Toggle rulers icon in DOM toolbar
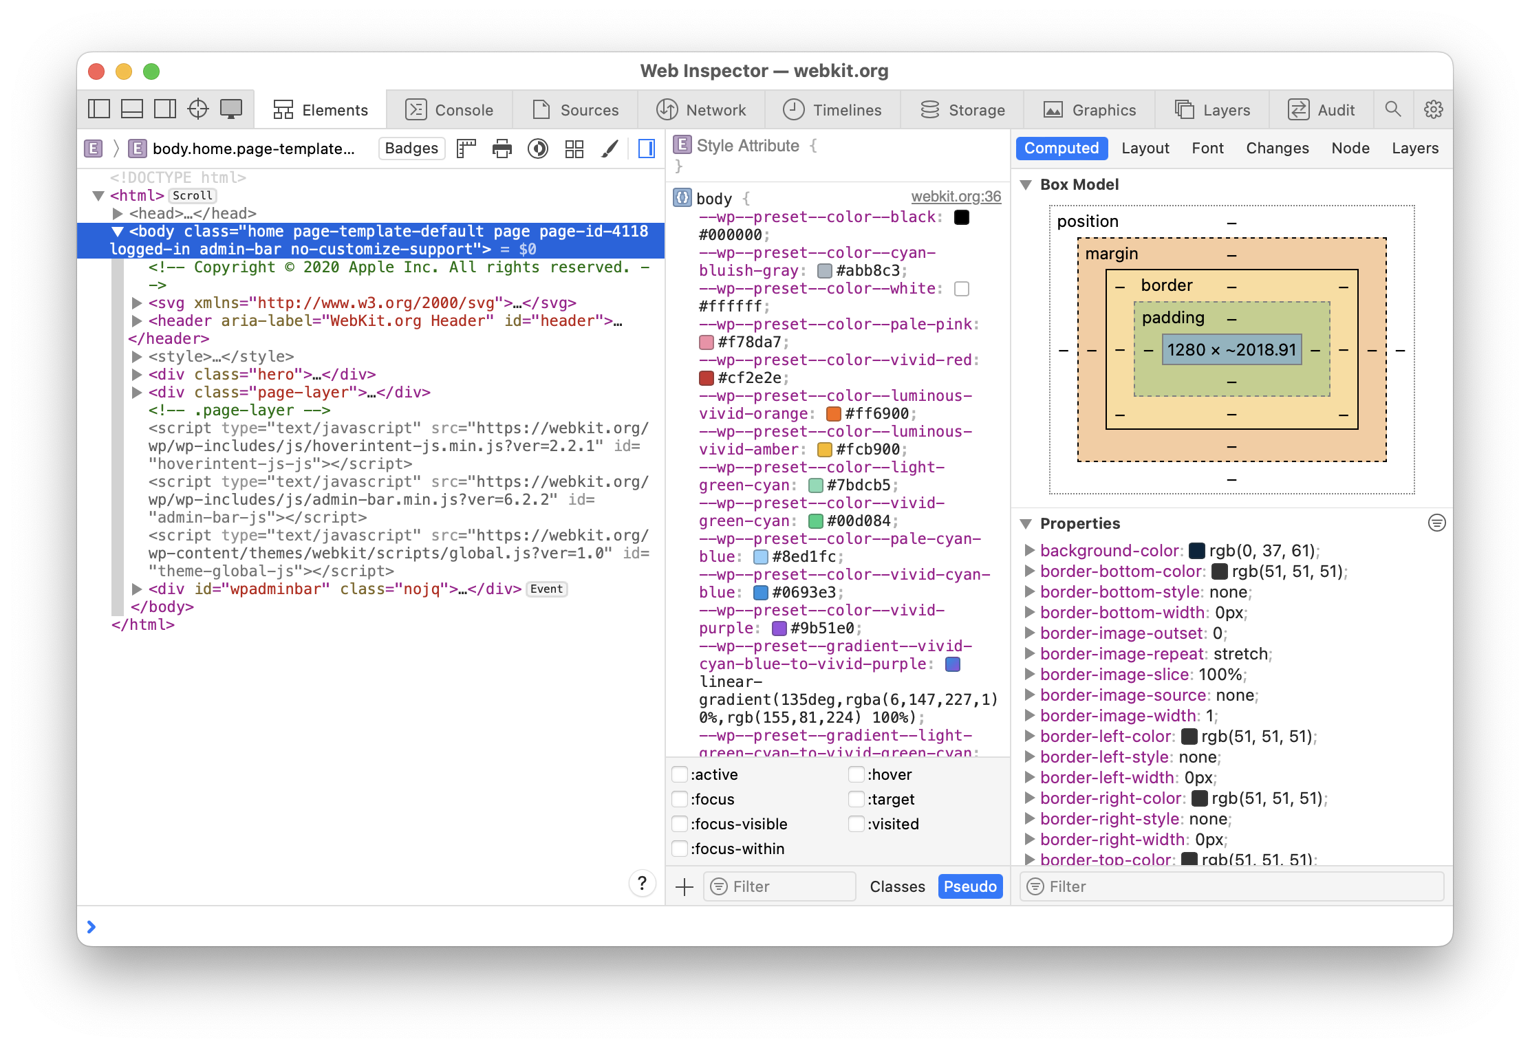Screen dimensions: 1530x1048 tap(466, 149)
